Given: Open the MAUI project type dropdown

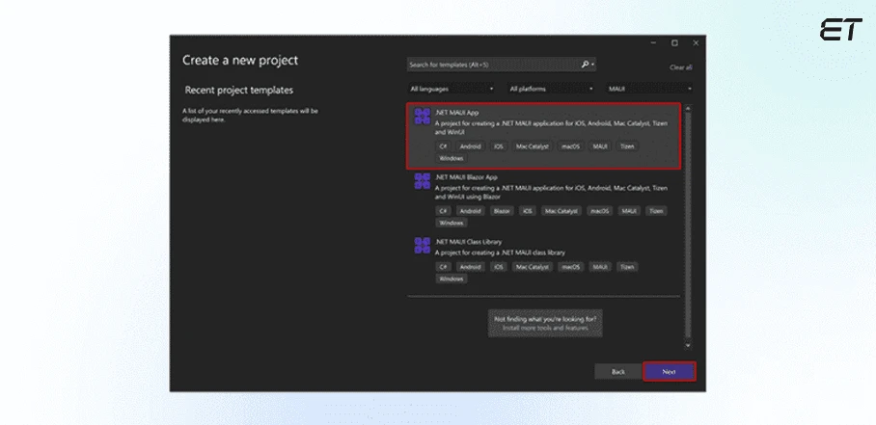Looking at the screenshot, I should (x=650, y=89).
